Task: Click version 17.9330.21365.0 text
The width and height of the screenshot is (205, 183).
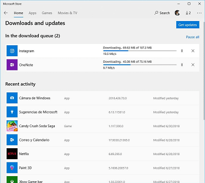Action: [x=119, y=140]
